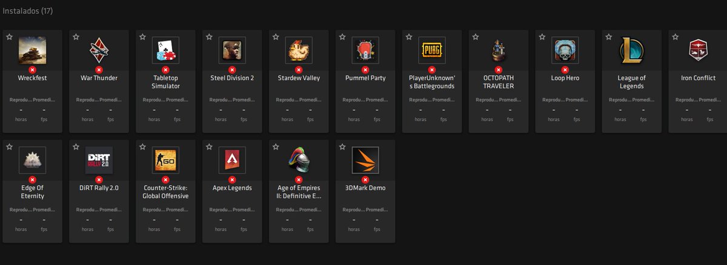Click the Octopath Traveler icon
Screen dimensions: 727x265
point(499,50)
